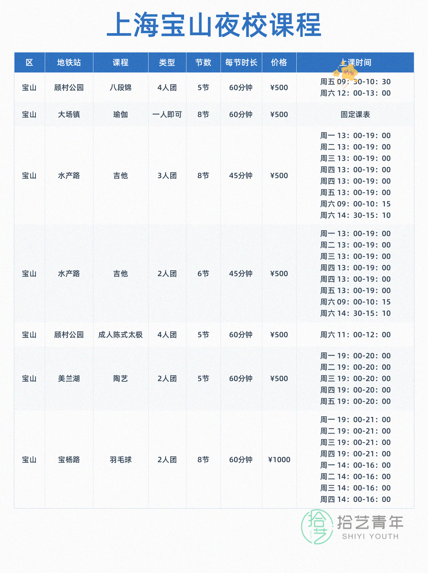Select the 大场镇 station cell
This screenshot has width=428, height=573.
tap(69, 115)
